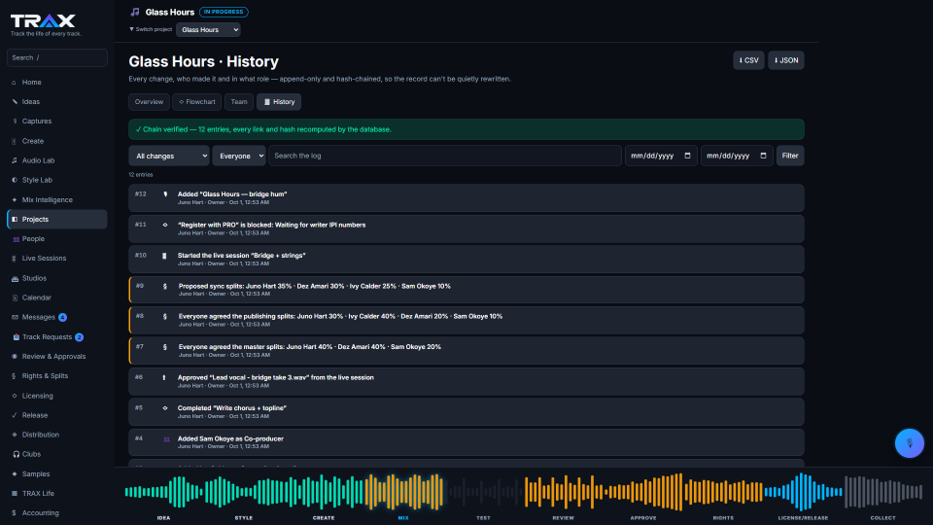Jump to the MIX stage waveform
The width and height of the screenshot is (933, 525).
coord(403,493)
